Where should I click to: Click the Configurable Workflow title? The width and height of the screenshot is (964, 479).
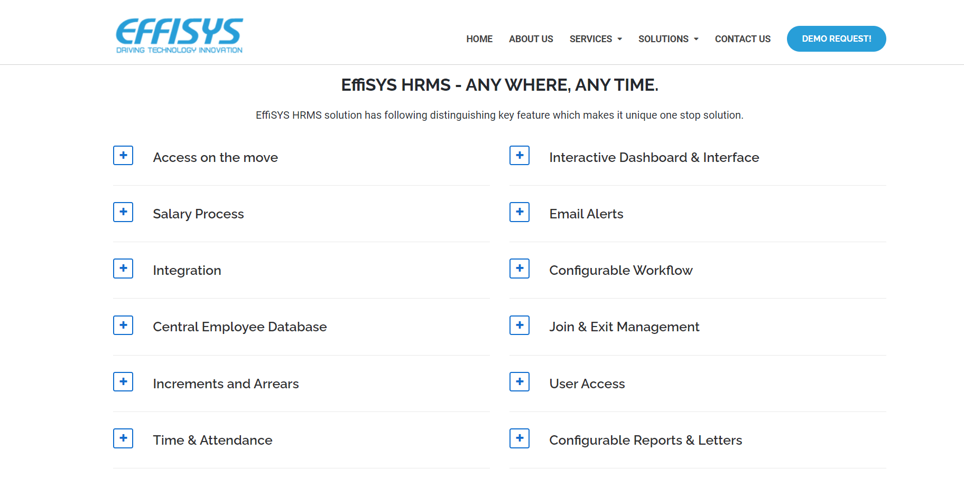pyautogui.click(x=621, y=271)
